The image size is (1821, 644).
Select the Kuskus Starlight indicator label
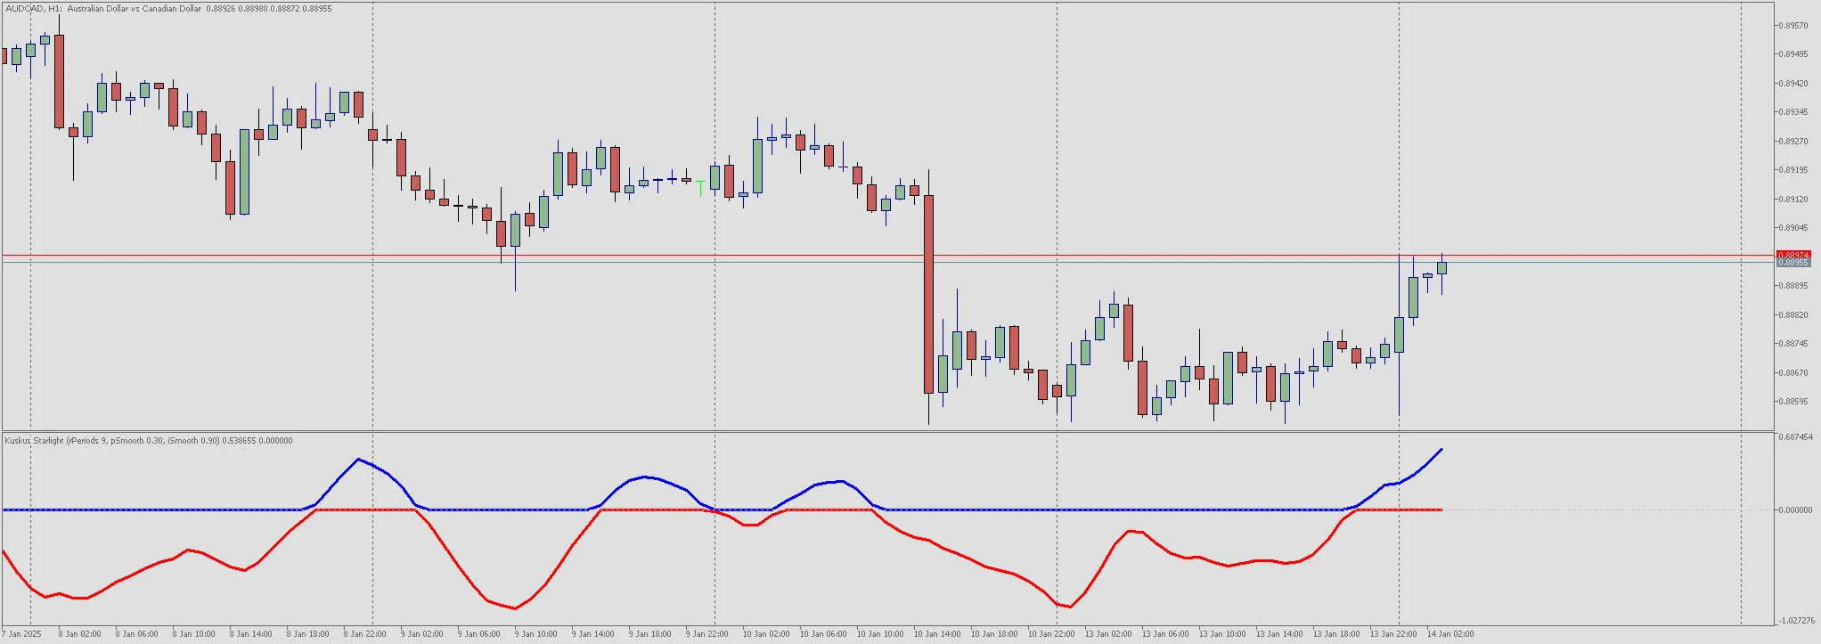tap(148, 441)
